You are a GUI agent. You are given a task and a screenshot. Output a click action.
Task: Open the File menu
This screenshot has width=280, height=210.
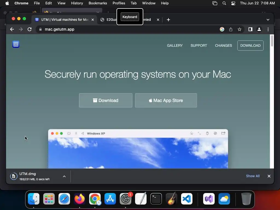point(37,3)
